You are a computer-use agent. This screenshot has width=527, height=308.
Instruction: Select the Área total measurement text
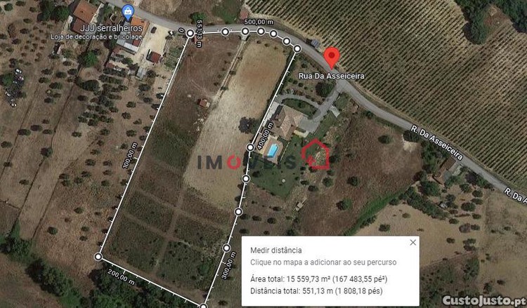tap(318, 279)
